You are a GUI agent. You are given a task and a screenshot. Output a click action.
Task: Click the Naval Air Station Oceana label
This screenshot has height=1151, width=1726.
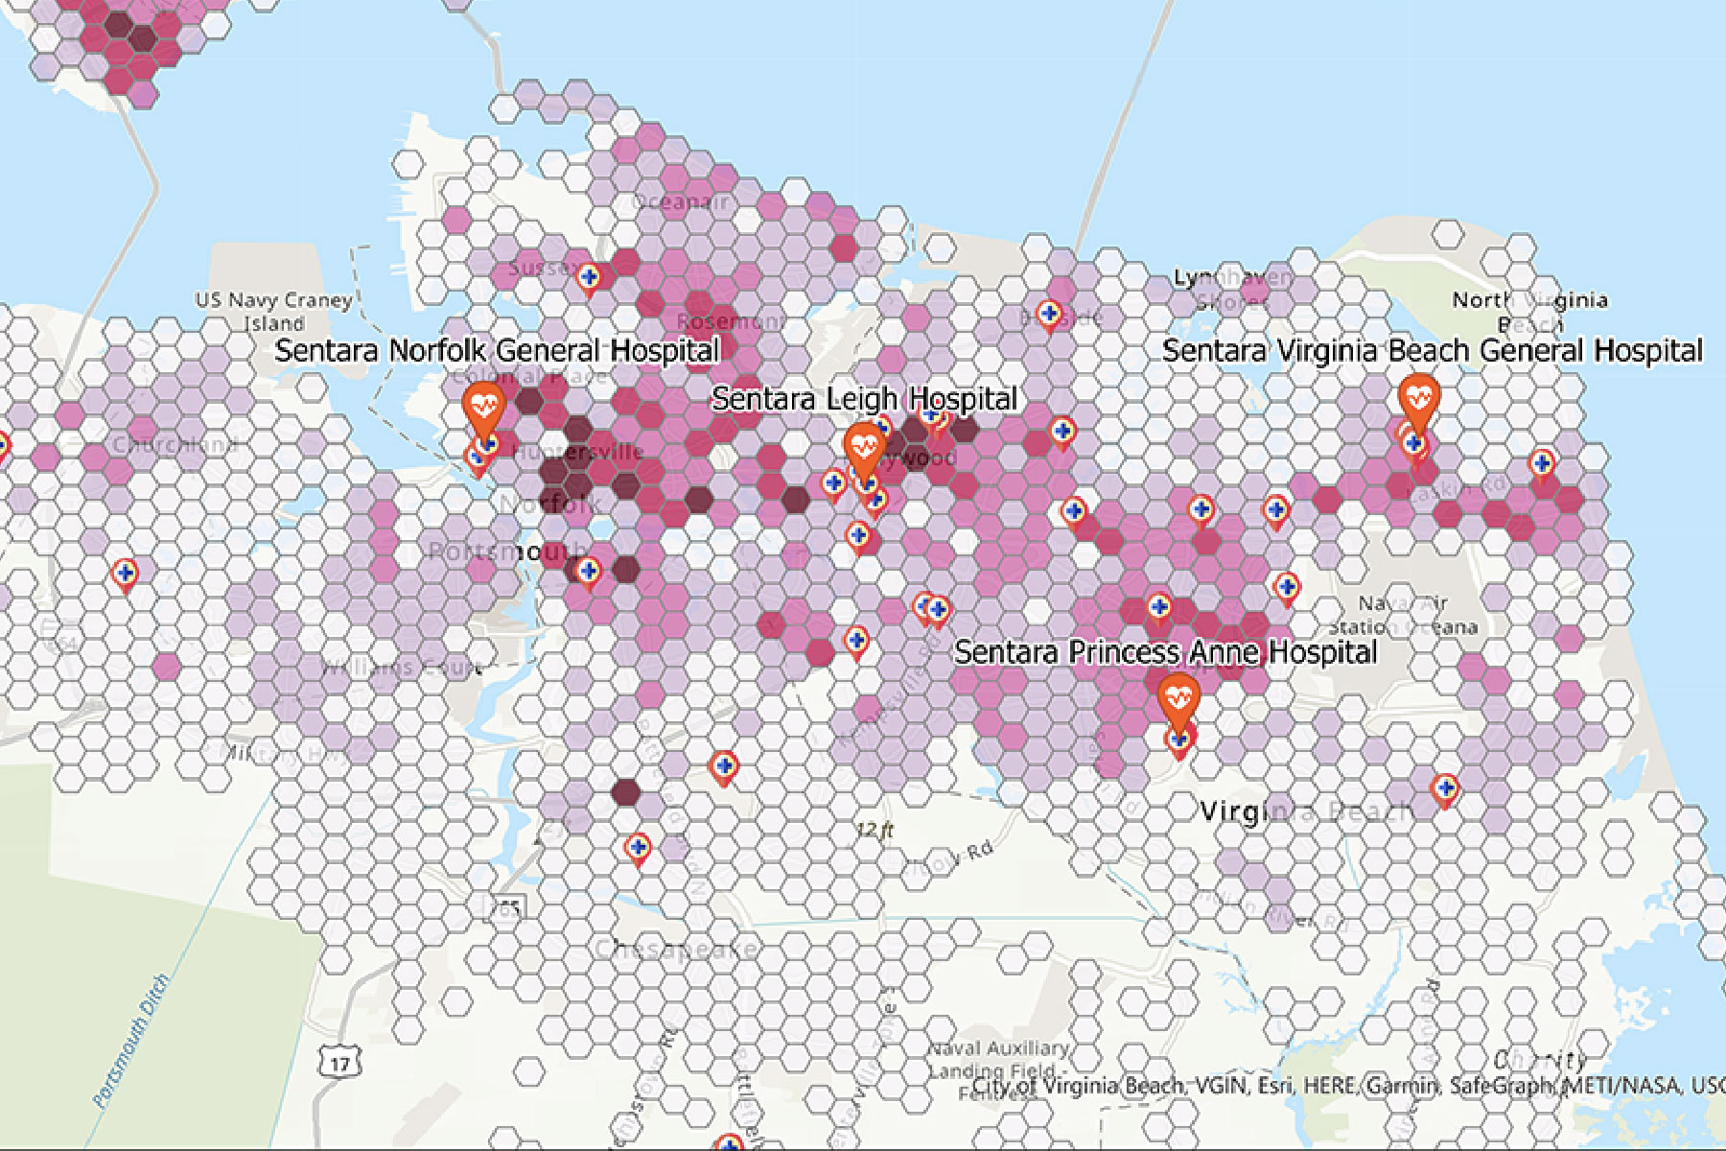pos(1403,615)
